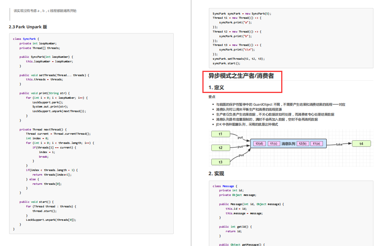Image resolution: width=378 pixels, height=246 pixels.
Task: Click the line "index = i;"
Action: tap(47, 152)
